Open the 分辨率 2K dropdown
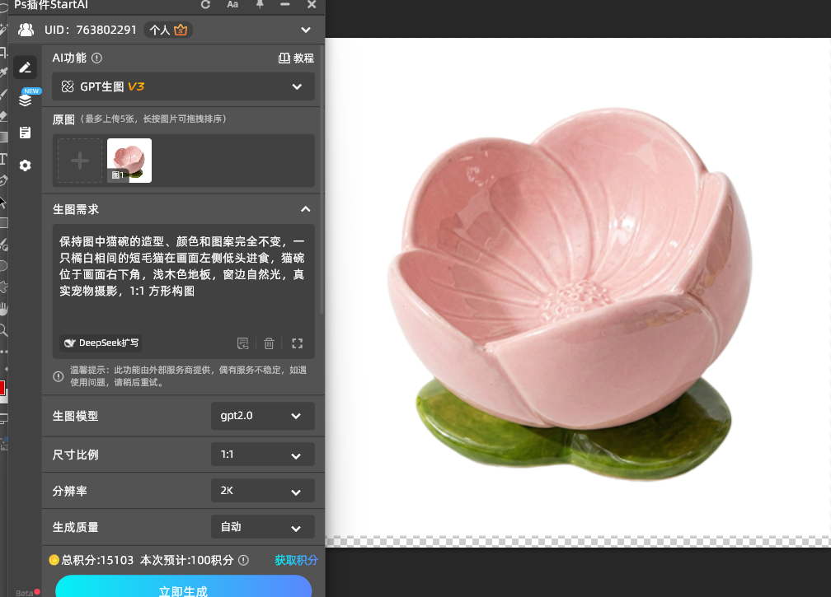 [x=262, y=491]
